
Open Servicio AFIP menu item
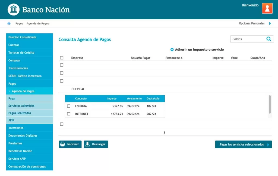(29, 159)
